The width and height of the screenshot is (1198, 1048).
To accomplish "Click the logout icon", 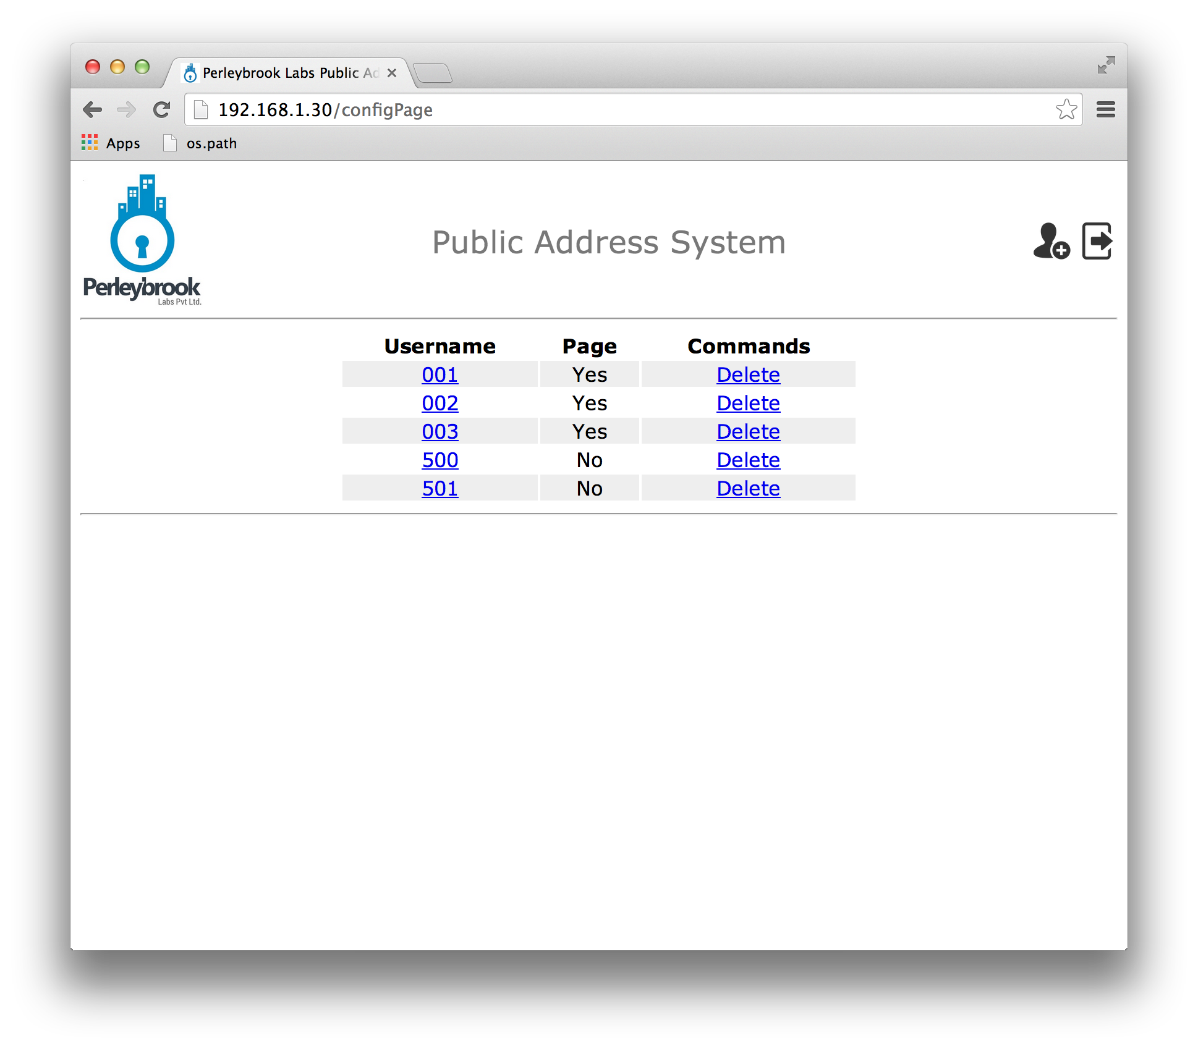I will (1097, 241).
